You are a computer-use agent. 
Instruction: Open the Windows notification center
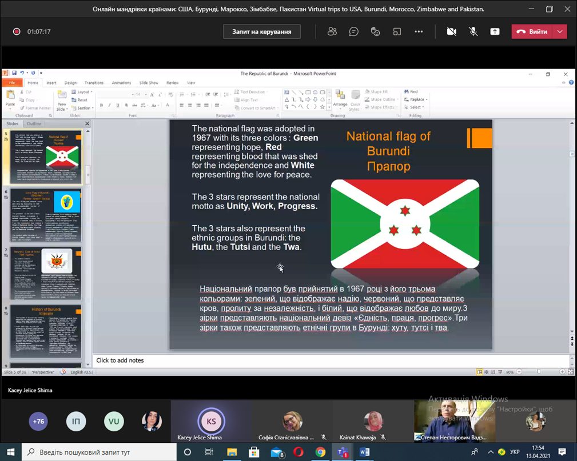click(562, 452)
